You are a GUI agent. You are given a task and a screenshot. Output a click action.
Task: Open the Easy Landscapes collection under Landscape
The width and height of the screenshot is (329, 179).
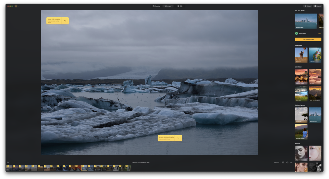pos(315,94)
